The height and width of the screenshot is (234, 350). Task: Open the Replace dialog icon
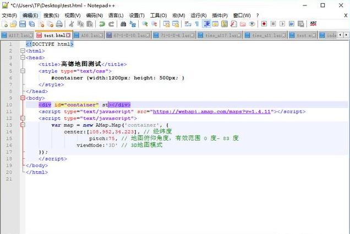[x=133, y=24]
